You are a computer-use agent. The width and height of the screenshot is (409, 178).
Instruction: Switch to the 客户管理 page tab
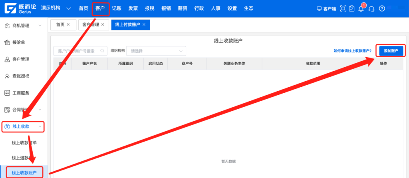[91, 24]
